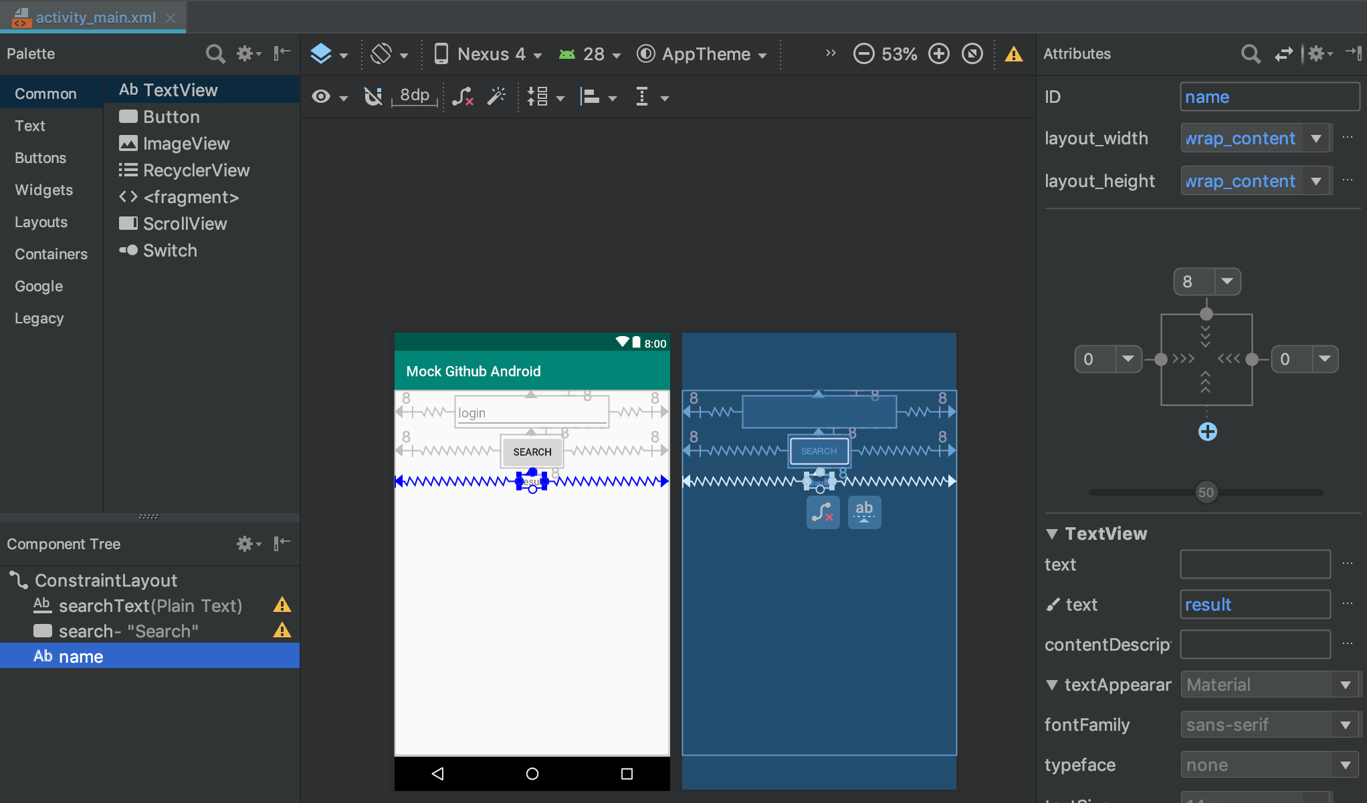Hide the Component Tree panel
The height and width of the screenshot is (803, 1367).
click(282, 544)
